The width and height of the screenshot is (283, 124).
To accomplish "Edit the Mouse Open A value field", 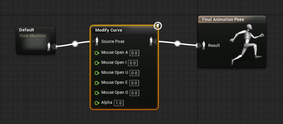I will click(135, 53).
